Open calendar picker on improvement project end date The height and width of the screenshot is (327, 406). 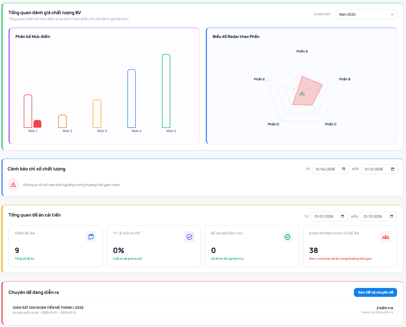[x=391, y=217]
